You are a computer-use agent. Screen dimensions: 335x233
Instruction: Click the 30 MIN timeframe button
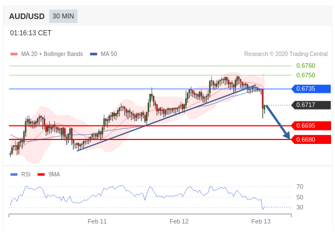click(x=63, y=16)
